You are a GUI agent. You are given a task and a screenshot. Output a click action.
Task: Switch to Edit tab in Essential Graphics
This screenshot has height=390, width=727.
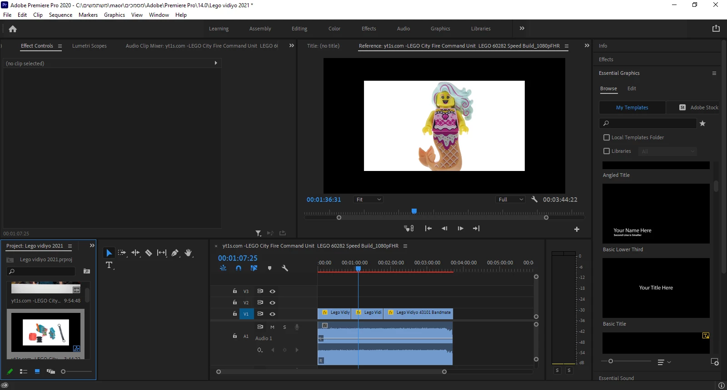click(x=632, y=88)
